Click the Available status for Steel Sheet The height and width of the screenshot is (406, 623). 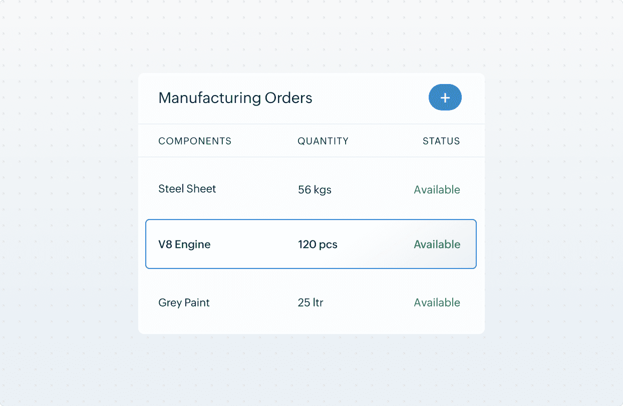coord(437,189)
